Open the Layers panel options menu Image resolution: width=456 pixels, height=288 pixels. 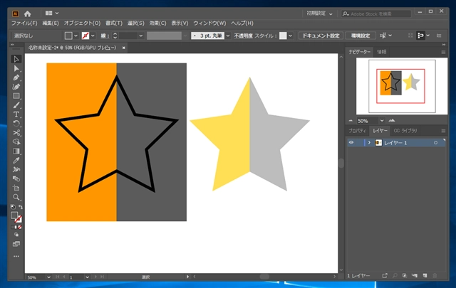[443, 132]
